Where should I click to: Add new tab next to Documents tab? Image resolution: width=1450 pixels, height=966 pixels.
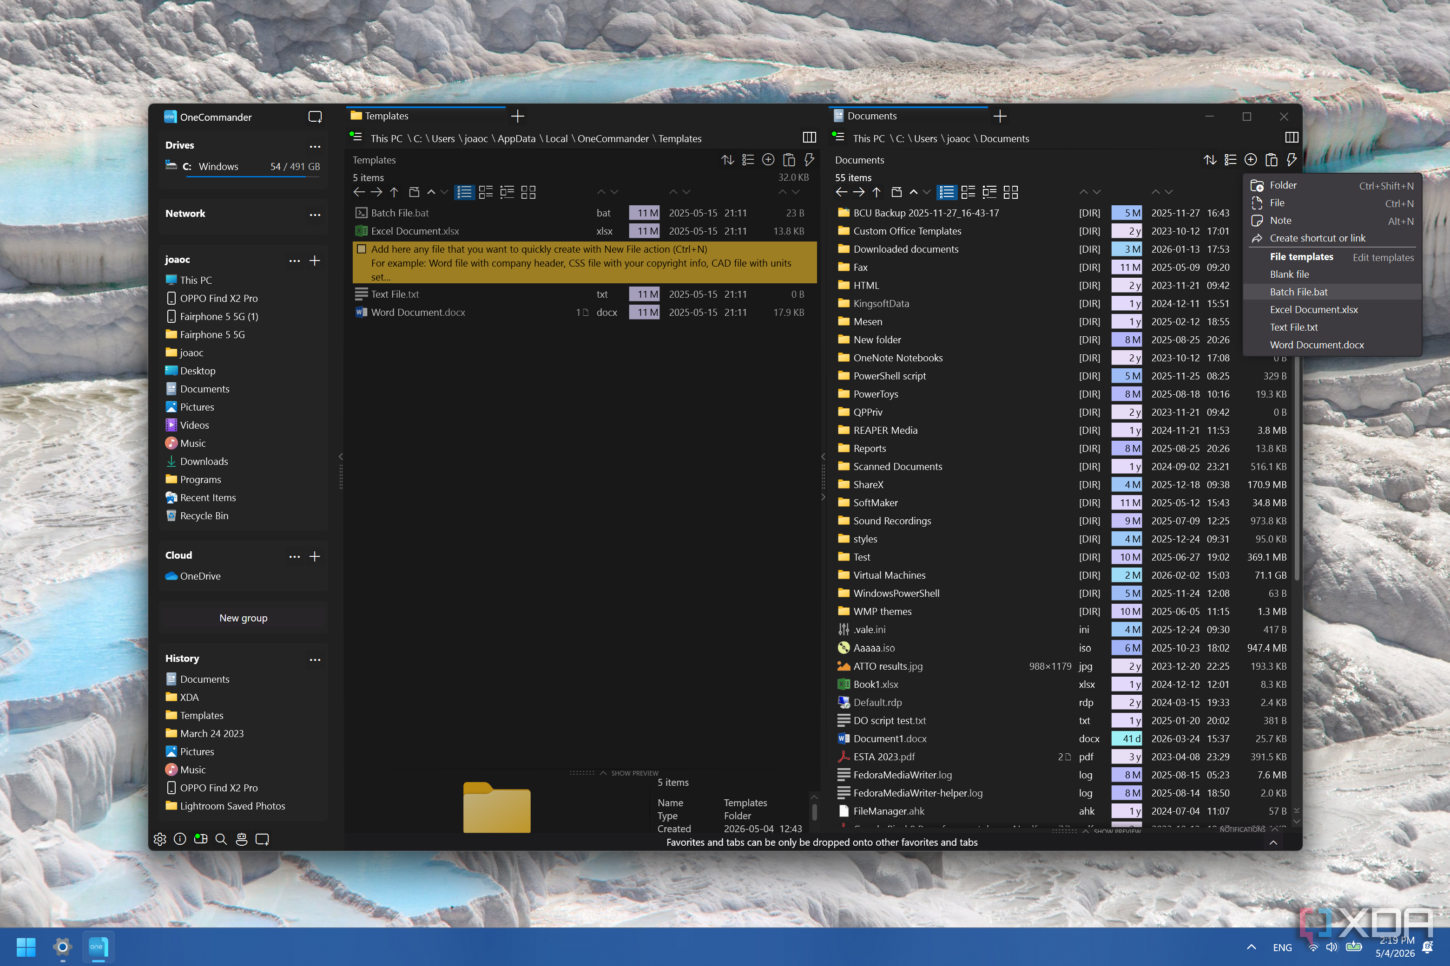(1000, 116)
